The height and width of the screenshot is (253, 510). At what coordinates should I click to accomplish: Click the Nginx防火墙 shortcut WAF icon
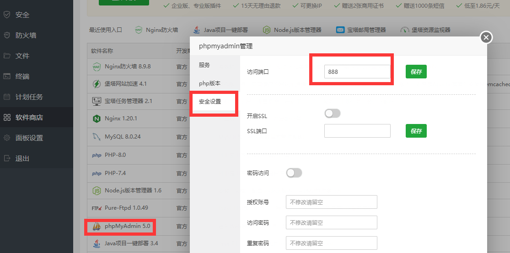pyautogui.click(x=139, y=30)
